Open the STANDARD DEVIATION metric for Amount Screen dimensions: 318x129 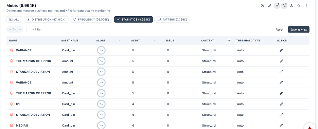click(33, 72)
